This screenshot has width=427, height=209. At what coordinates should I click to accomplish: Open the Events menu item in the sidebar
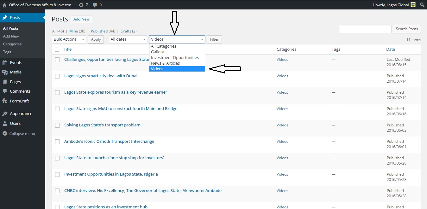click(16, 63)
